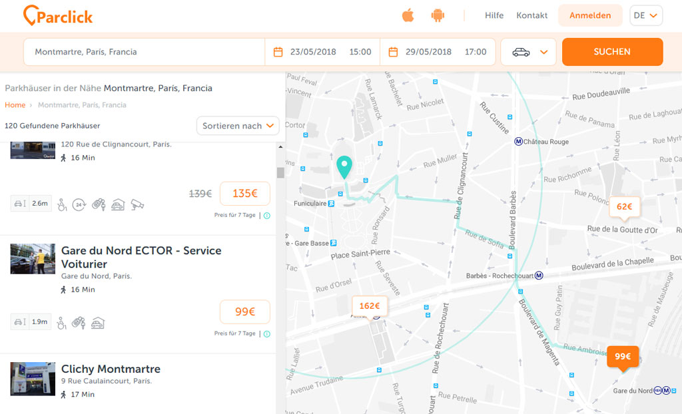Click the Gare du Nord metro icon
The image size is (682, 414).
click(666, 391)
